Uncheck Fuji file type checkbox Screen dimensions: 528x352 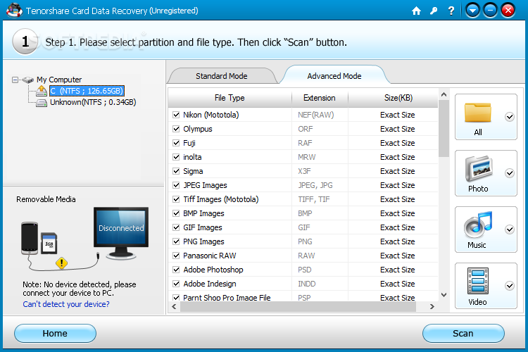click(x=176, y=143)
